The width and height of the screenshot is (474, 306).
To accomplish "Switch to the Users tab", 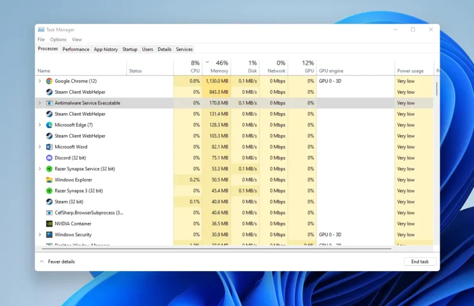I will tap(148, 49).
